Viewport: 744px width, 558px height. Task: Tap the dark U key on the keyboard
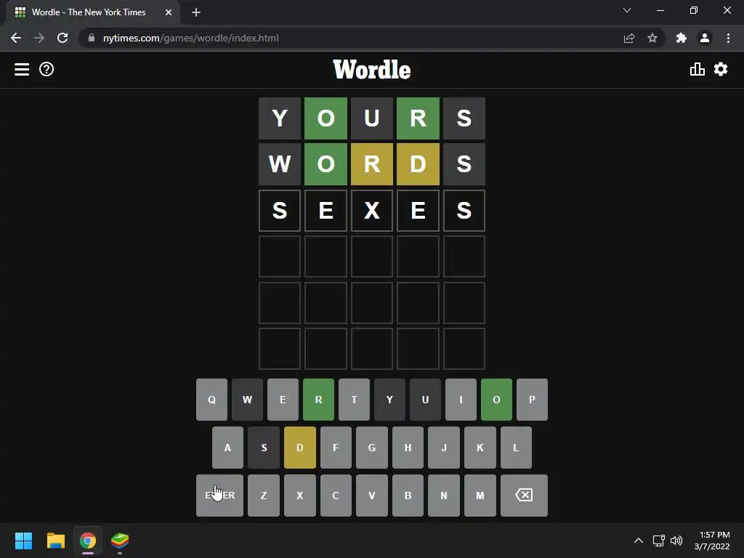click(x=425, y=400)
